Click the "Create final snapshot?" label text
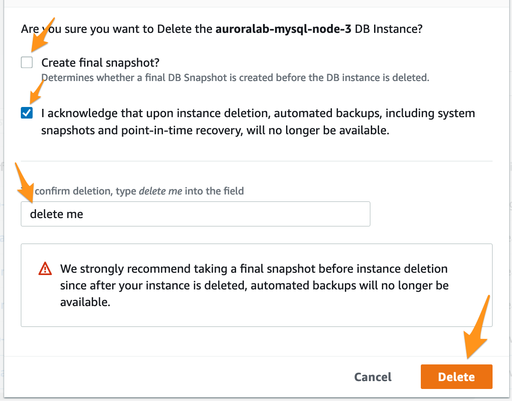This screenshot has height=401, width=512. click(100, 63)
